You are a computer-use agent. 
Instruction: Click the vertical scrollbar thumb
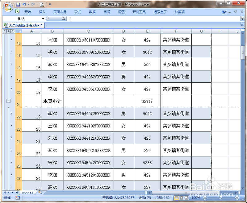tap(243, 53)
